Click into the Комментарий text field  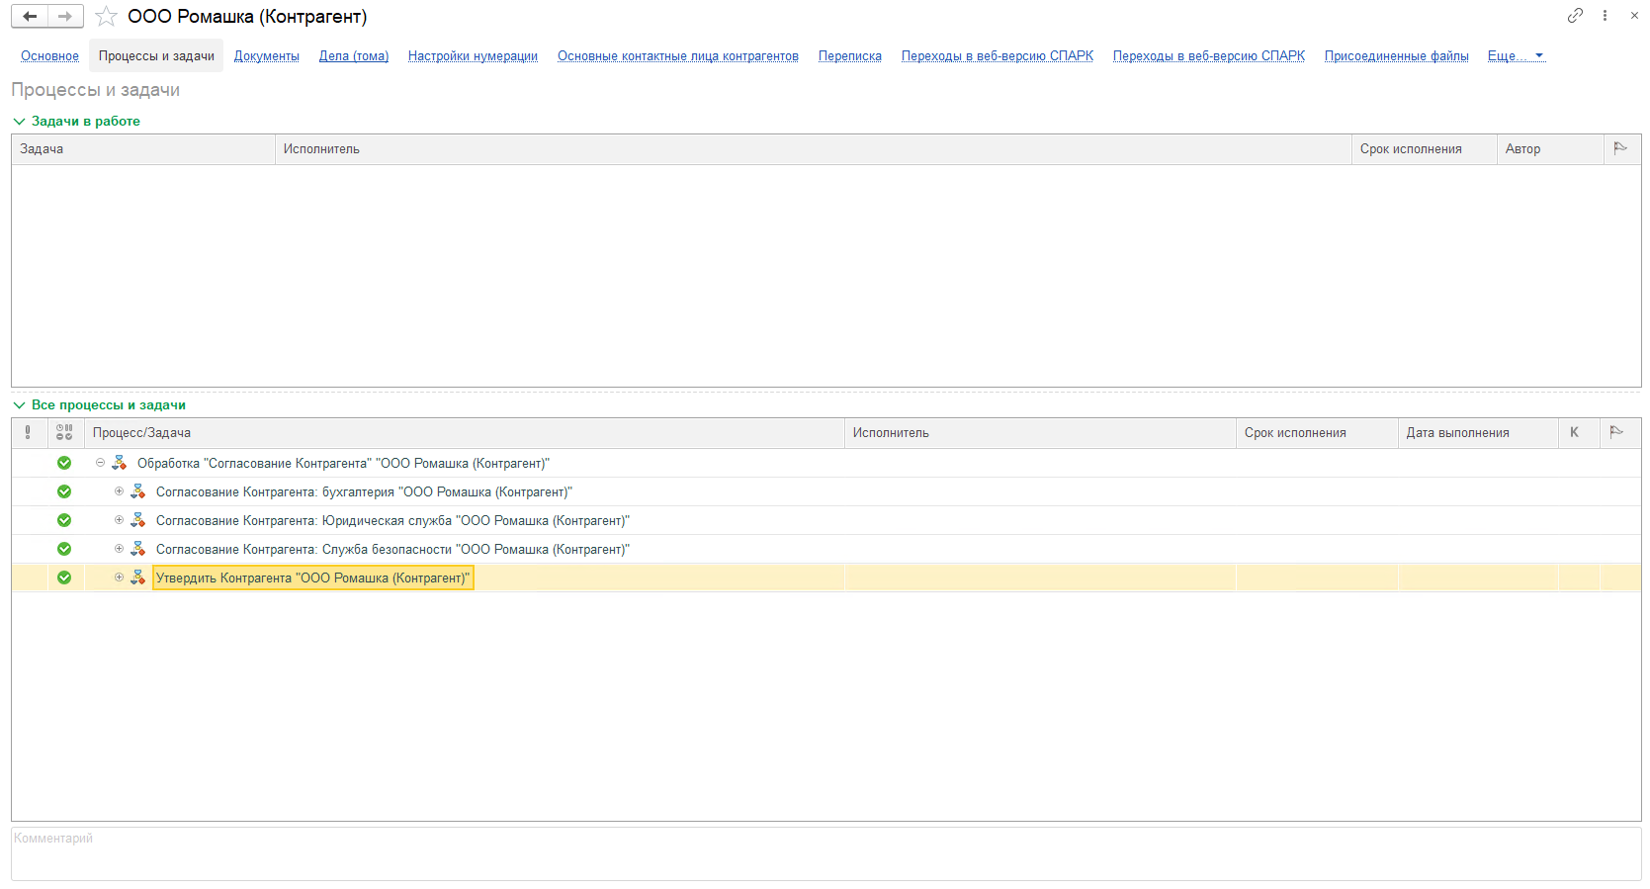[x=825, y=853]
